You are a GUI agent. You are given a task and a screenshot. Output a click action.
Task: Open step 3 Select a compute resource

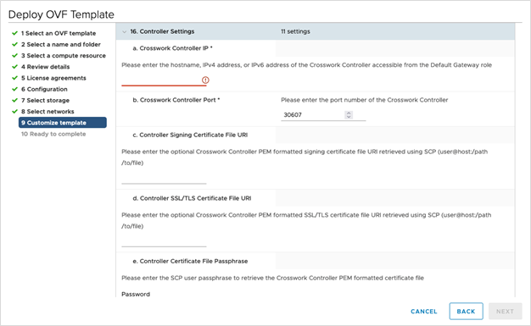[64, 55]
